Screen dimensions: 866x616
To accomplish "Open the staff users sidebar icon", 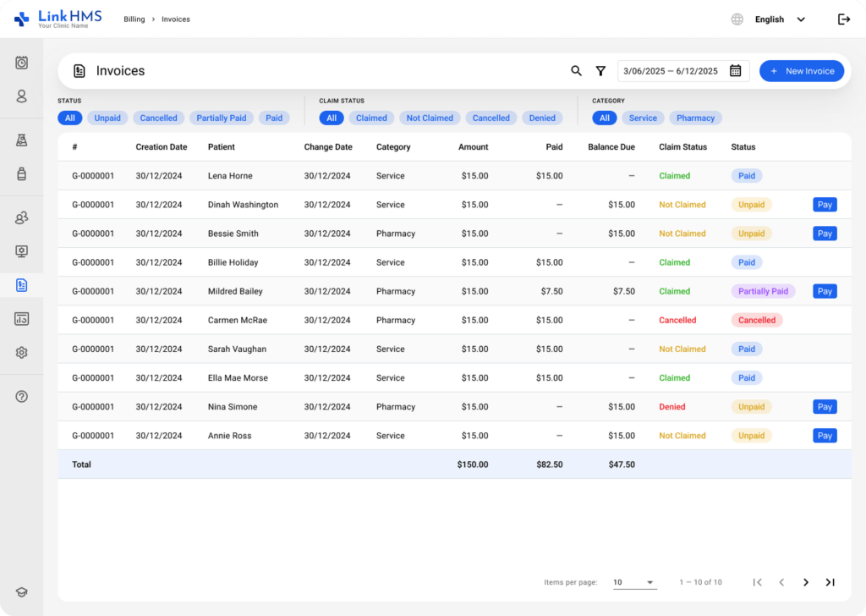I will (21, 217).
